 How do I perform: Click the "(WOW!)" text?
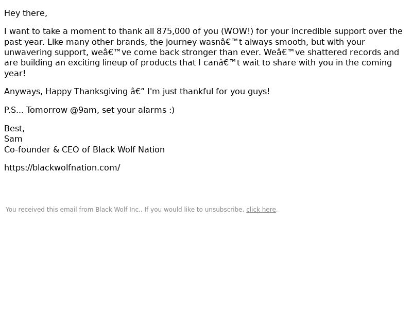click(237, 31)
